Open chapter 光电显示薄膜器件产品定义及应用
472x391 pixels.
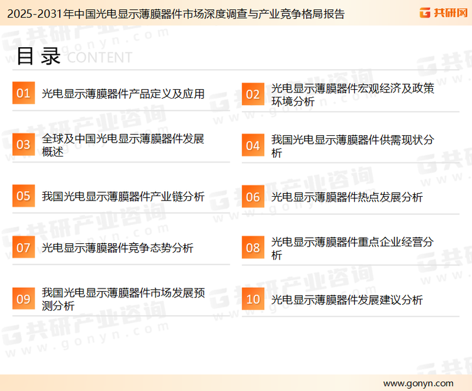[x=123, y=94]
